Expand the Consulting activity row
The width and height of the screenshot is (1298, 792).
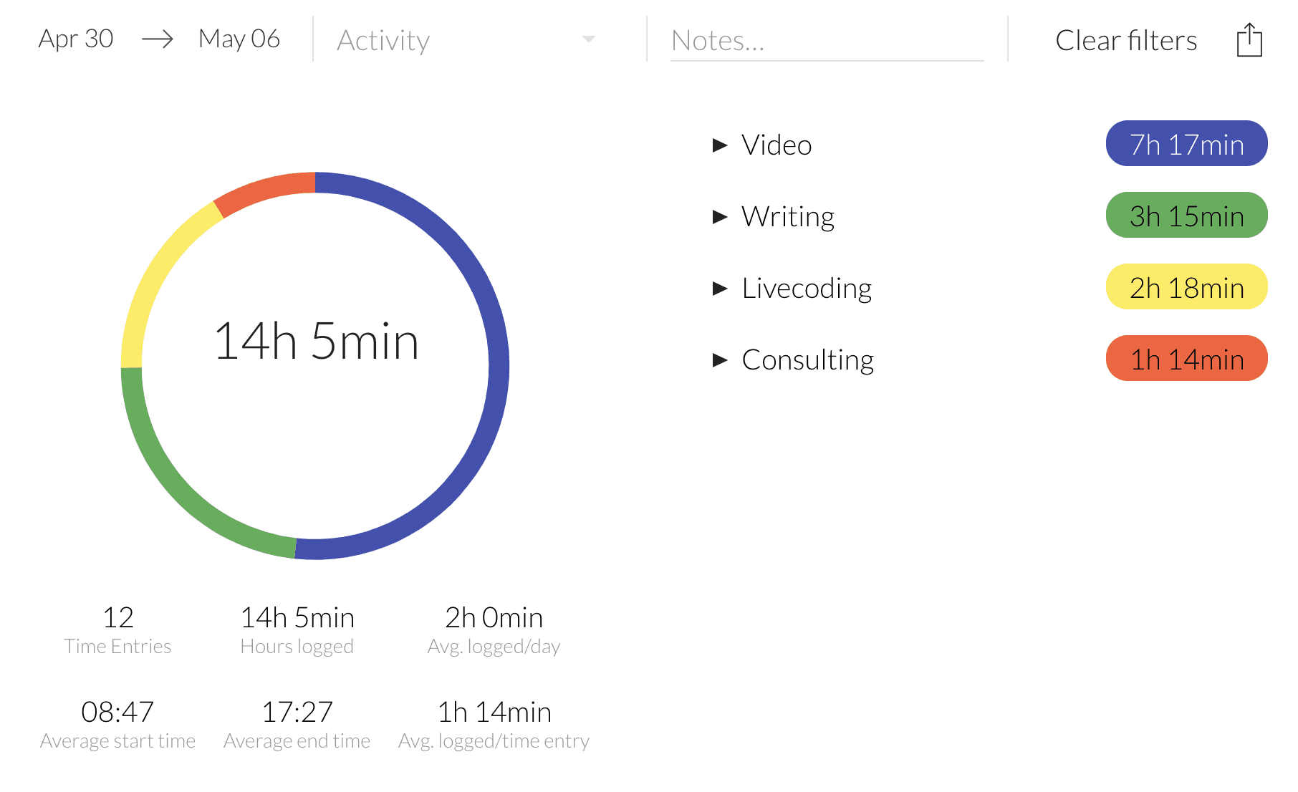[720, 360]
